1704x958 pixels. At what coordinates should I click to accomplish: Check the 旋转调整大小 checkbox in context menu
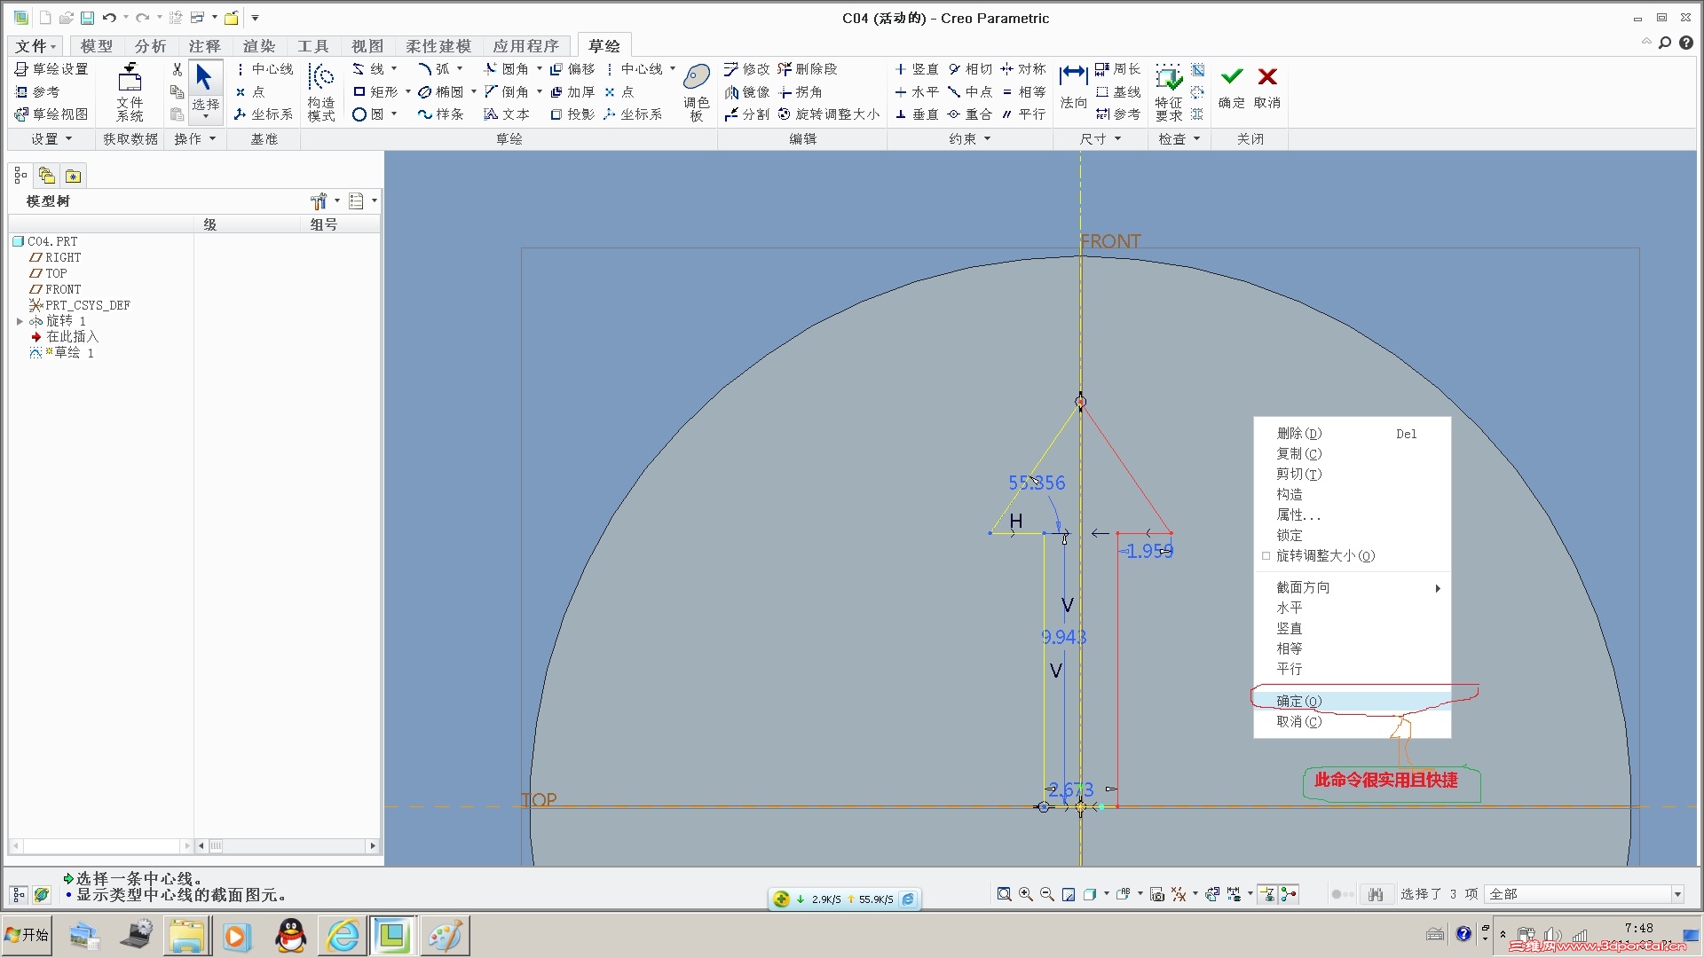[1266, 556]
